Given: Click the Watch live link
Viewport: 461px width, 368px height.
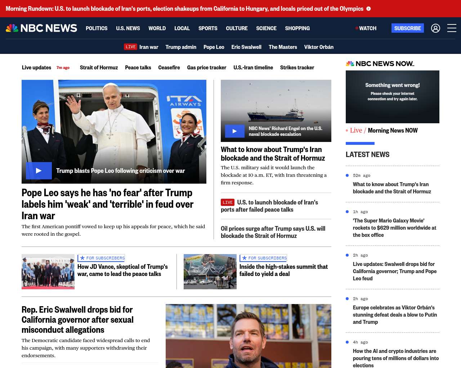Looking at the screenshot, I should point(366,28).
